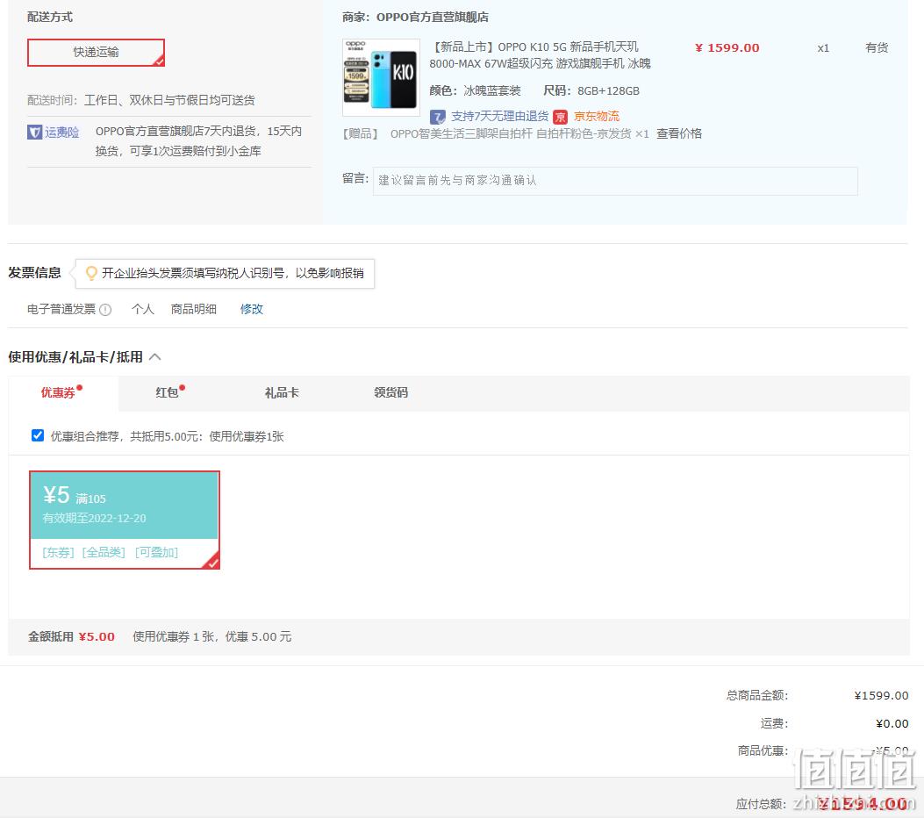
Task: Click 电子普通发票 invoice type text
Action: (x=61, y=309)
